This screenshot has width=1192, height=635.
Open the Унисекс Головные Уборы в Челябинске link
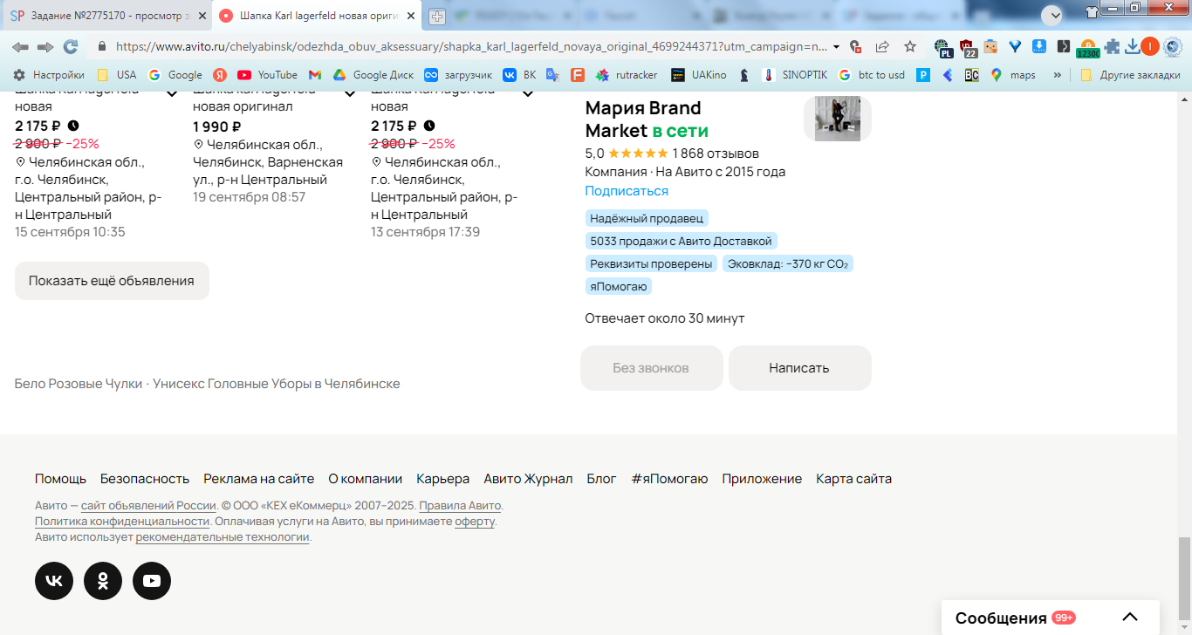[x=277, y=384]
